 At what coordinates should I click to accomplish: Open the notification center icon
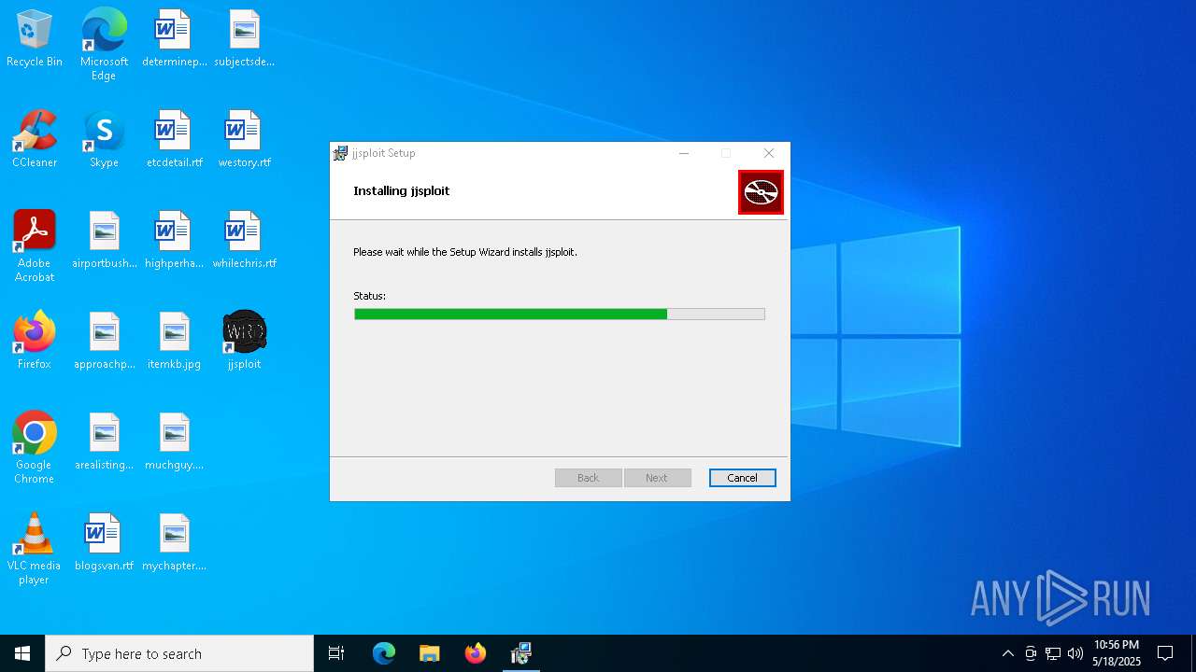click(x=1165, y=653)
